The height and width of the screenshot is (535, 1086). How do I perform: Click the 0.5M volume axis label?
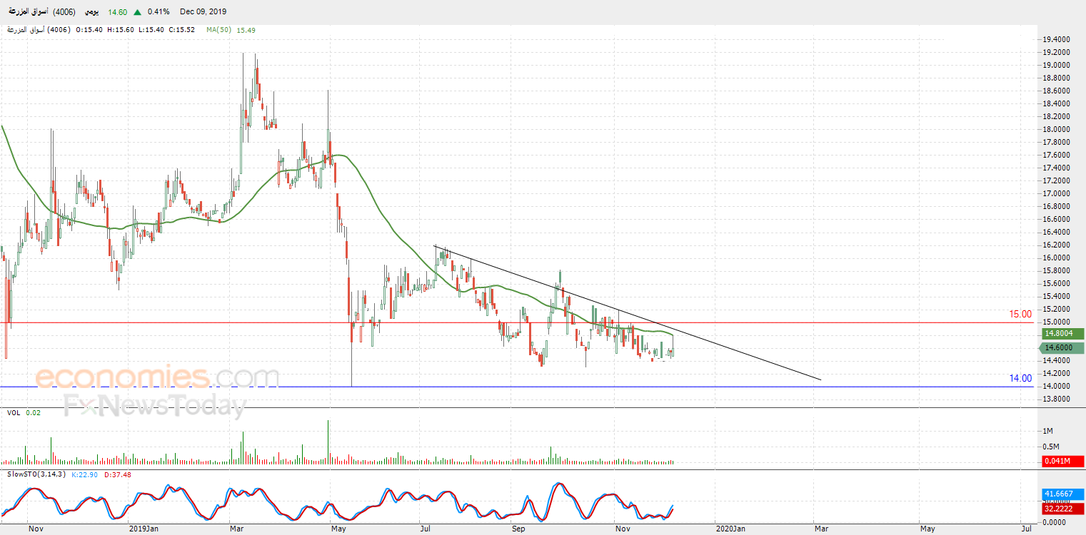[x=1052, y=447]
